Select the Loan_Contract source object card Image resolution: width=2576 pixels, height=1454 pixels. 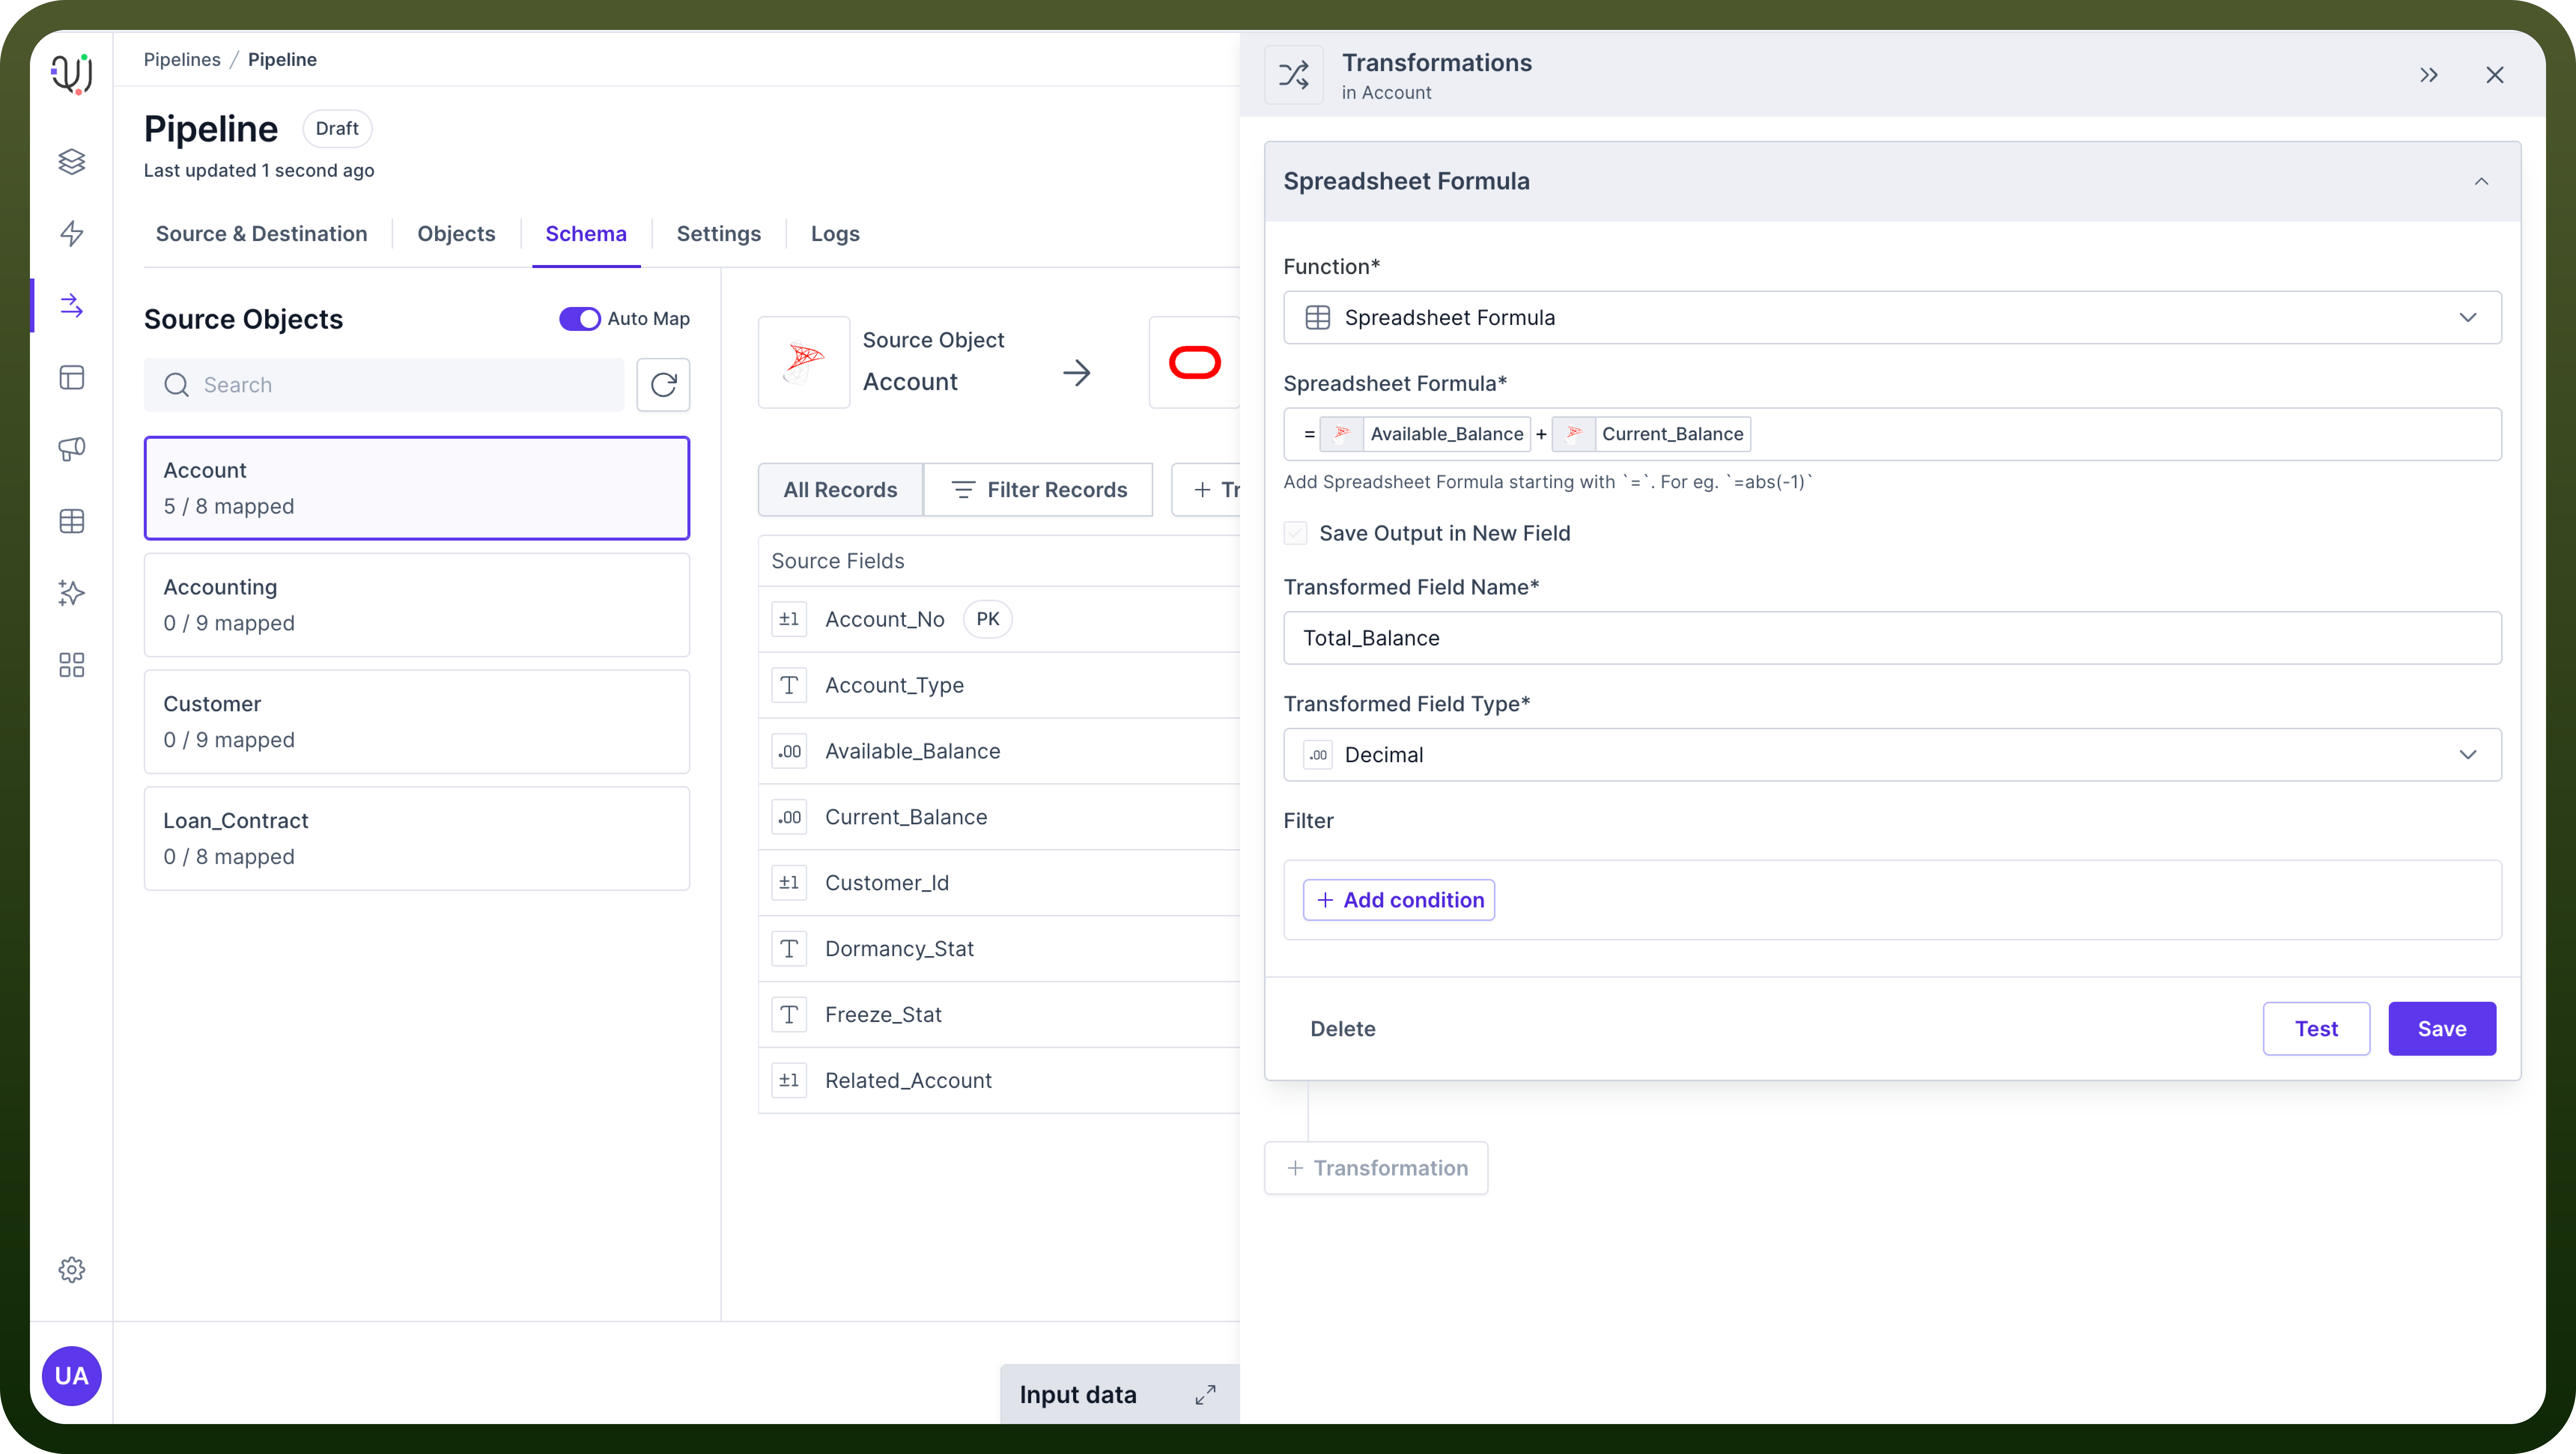point(417,838)
